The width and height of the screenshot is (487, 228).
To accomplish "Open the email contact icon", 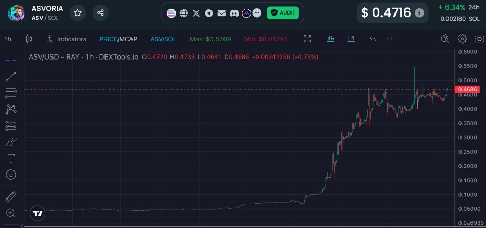I will [x=221, y=13].
